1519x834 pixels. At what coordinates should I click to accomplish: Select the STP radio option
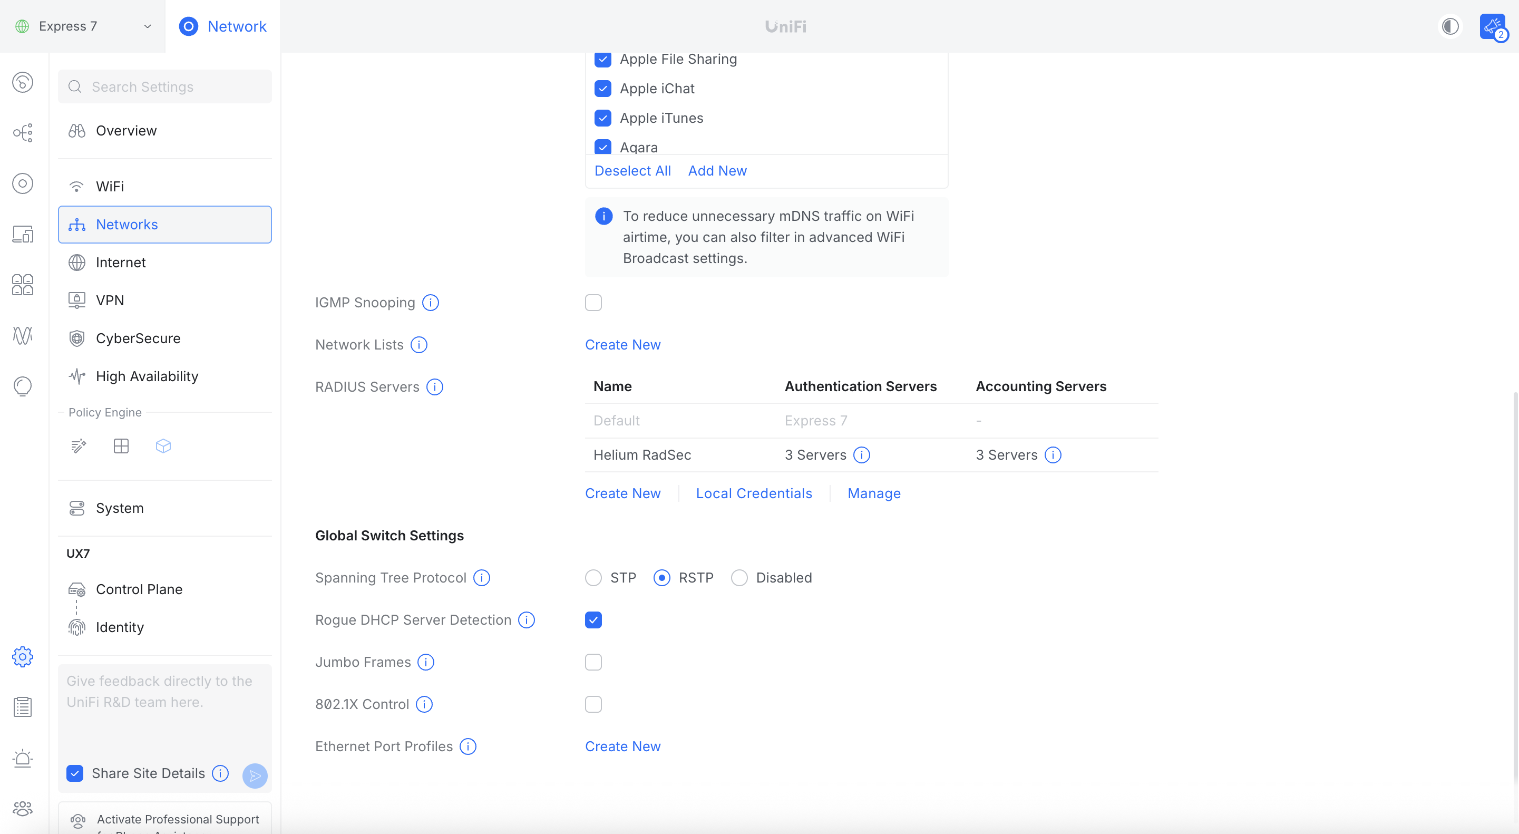tap(593, 577)
